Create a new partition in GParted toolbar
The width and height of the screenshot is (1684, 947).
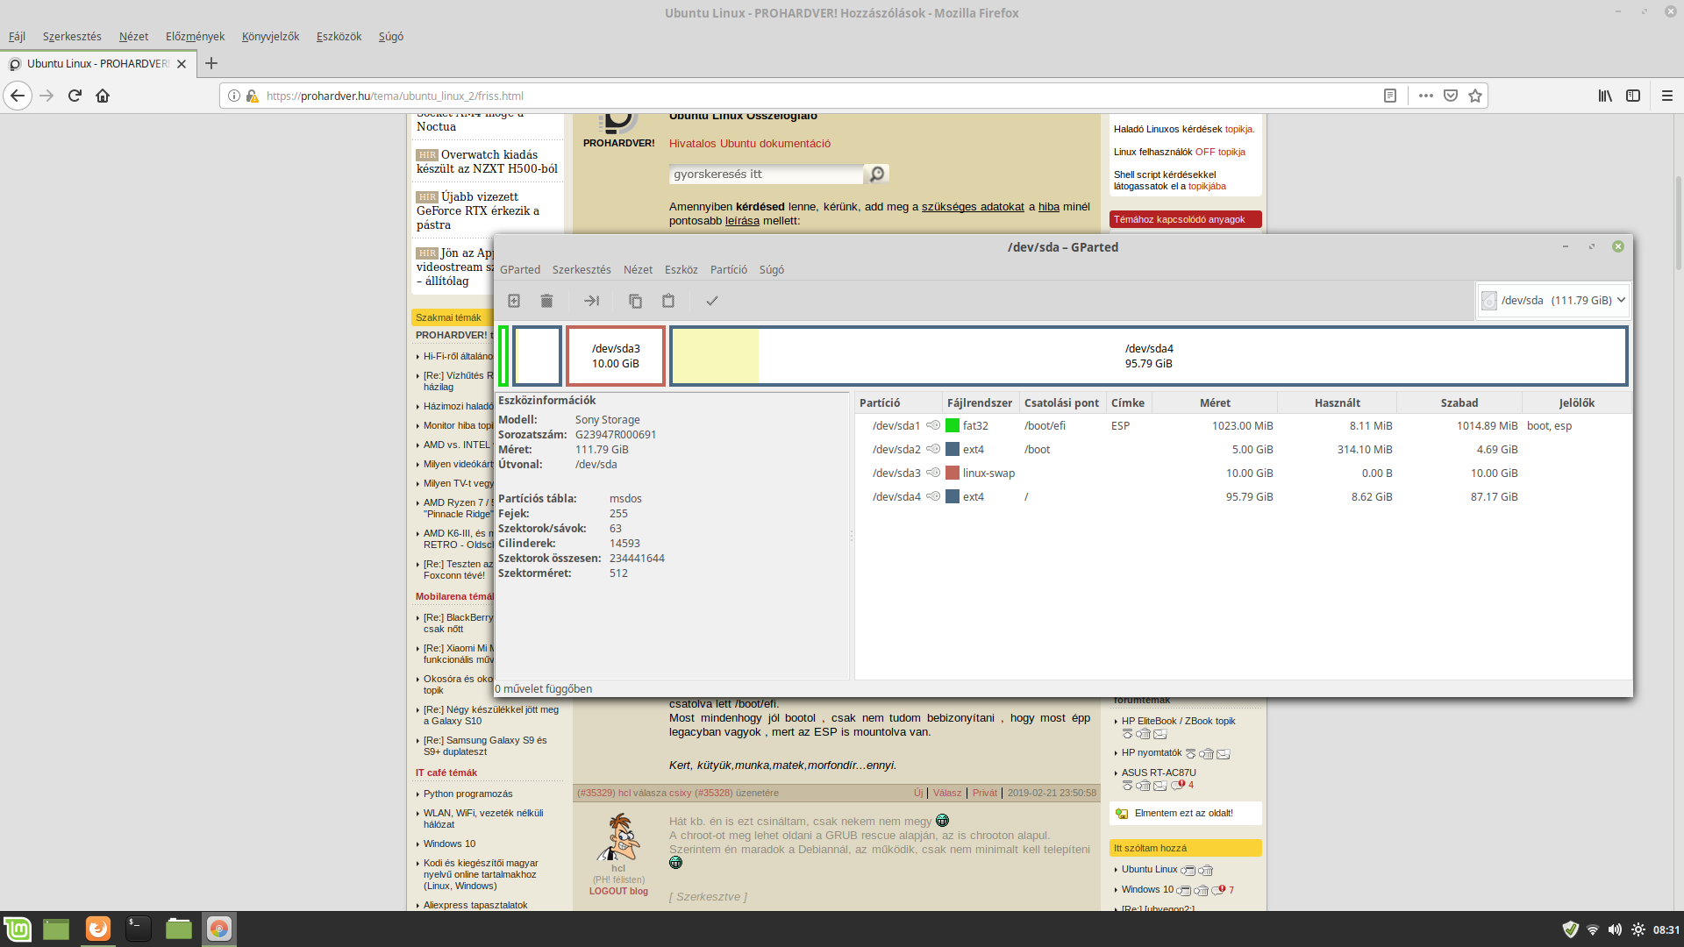point(514,301)
